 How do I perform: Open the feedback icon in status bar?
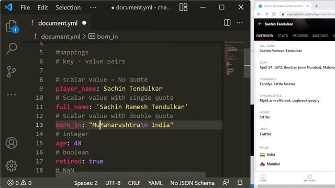(226, 183)
